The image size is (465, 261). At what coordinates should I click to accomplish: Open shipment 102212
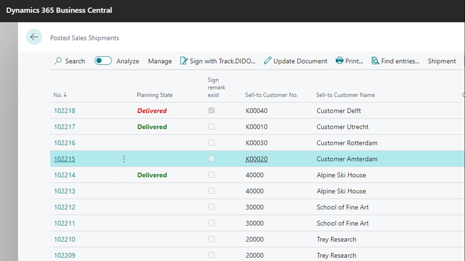tap(65, 207)
